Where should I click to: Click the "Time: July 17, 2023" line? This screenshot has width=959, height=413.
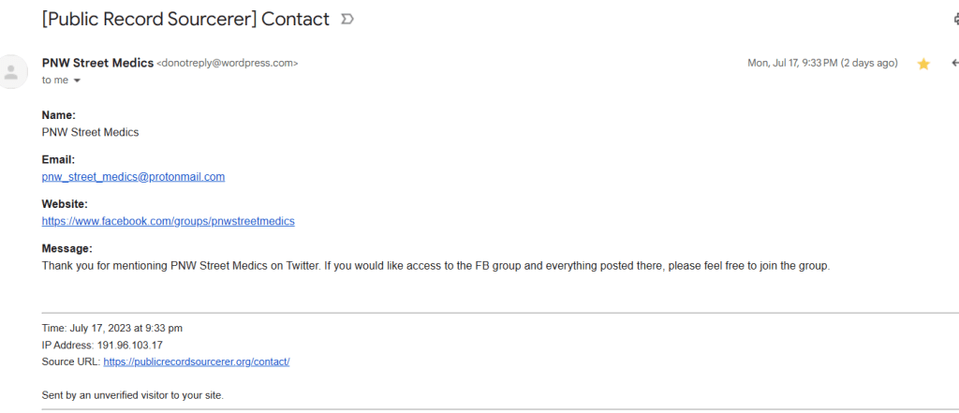coord(112,328)
